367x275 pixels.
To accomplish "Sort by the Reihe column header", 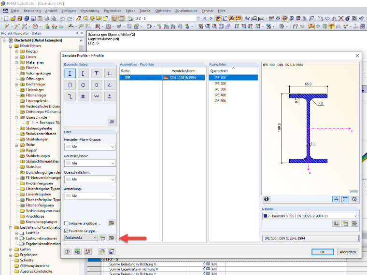I will 141,71.
